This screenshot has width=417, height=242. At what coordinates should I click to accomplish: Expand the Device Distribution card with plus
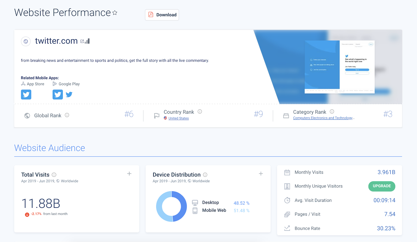click(261, 174)
